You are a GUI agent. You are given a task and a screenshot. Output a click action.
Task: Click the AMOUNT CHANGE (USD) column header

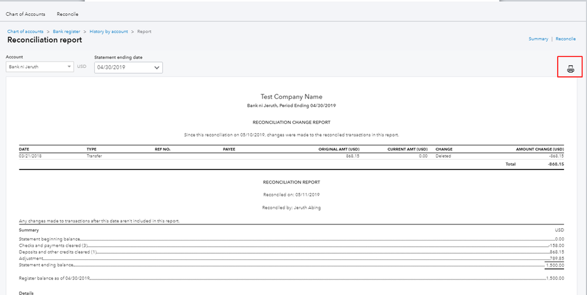pos(539,149)
